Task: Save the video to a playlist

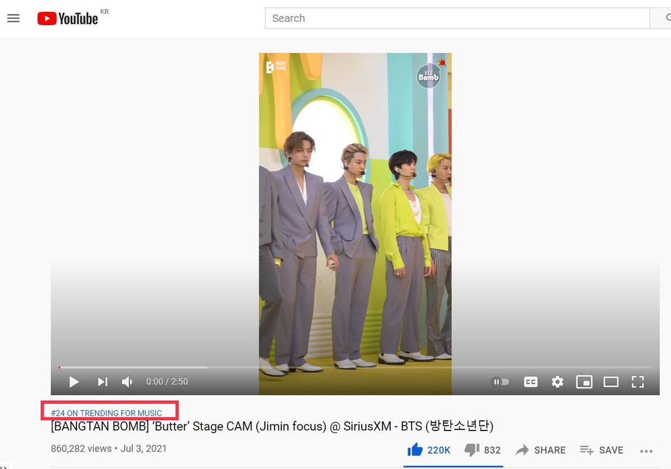Action: click(x=602, y=449)
